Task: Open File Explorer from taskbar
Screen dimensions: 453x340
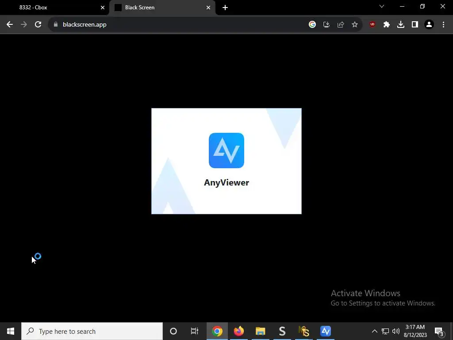Action: click(x=260, y=331)
